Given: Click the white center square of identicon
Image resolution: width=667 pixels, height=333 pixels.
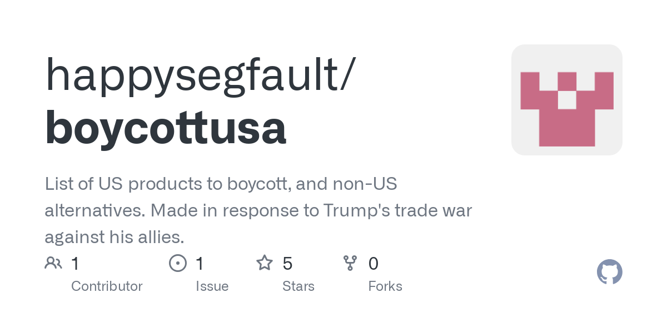Looking at the screenshot, I should click(x=567, y=100).
